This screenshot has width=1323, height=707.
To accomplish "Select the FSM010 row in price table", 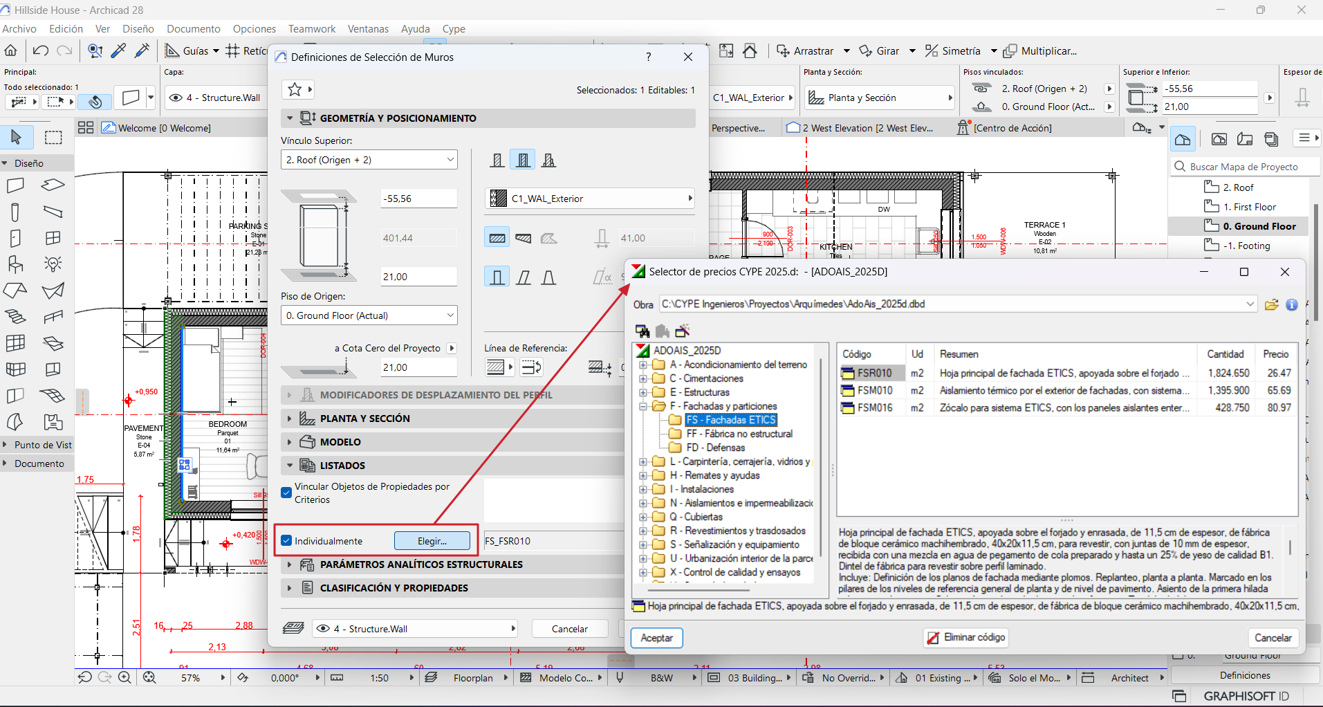I will pyautogui.click(x=875, y=390).
